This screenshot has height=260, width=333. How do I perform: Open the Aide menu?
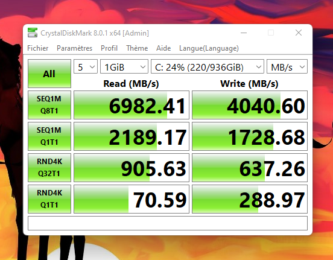[163, 48]
